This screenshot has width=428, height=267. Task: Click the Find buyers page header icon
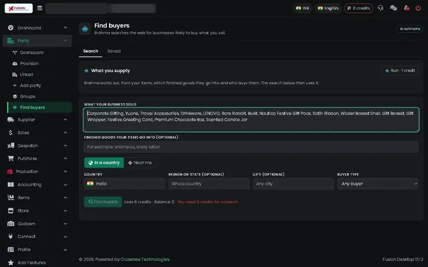[85, 29]
